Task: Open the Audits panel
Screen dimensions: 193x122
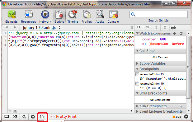Action: (x=100, y=17)
